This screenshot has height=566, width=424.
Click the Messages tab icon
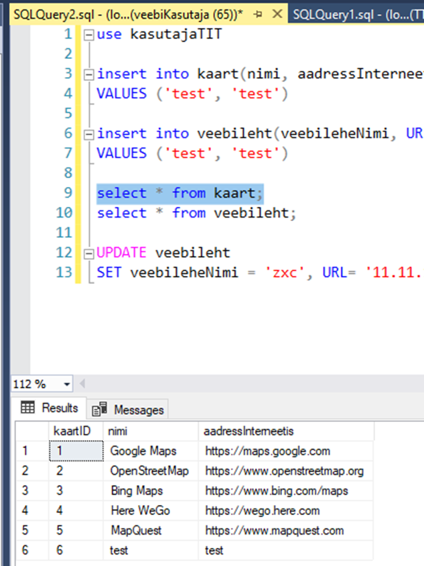(100, 410)
